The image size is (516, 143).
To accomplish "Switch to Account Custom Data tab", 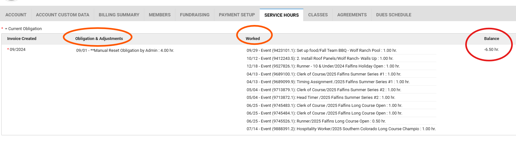I will click(x=62, y=15).
